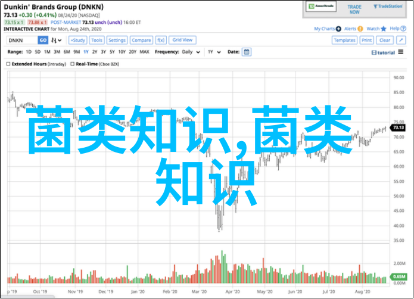
Task: Click the green 0.65M volume marker
Action: pos(399,276)
